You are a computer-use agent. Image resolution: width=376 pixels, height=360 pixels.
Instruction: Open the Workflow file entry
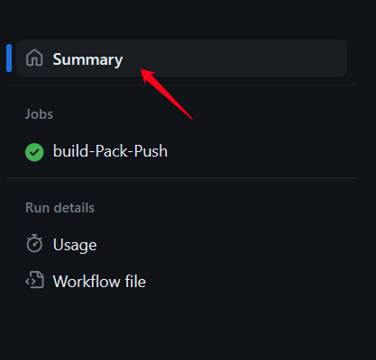(x=181, y=281)
